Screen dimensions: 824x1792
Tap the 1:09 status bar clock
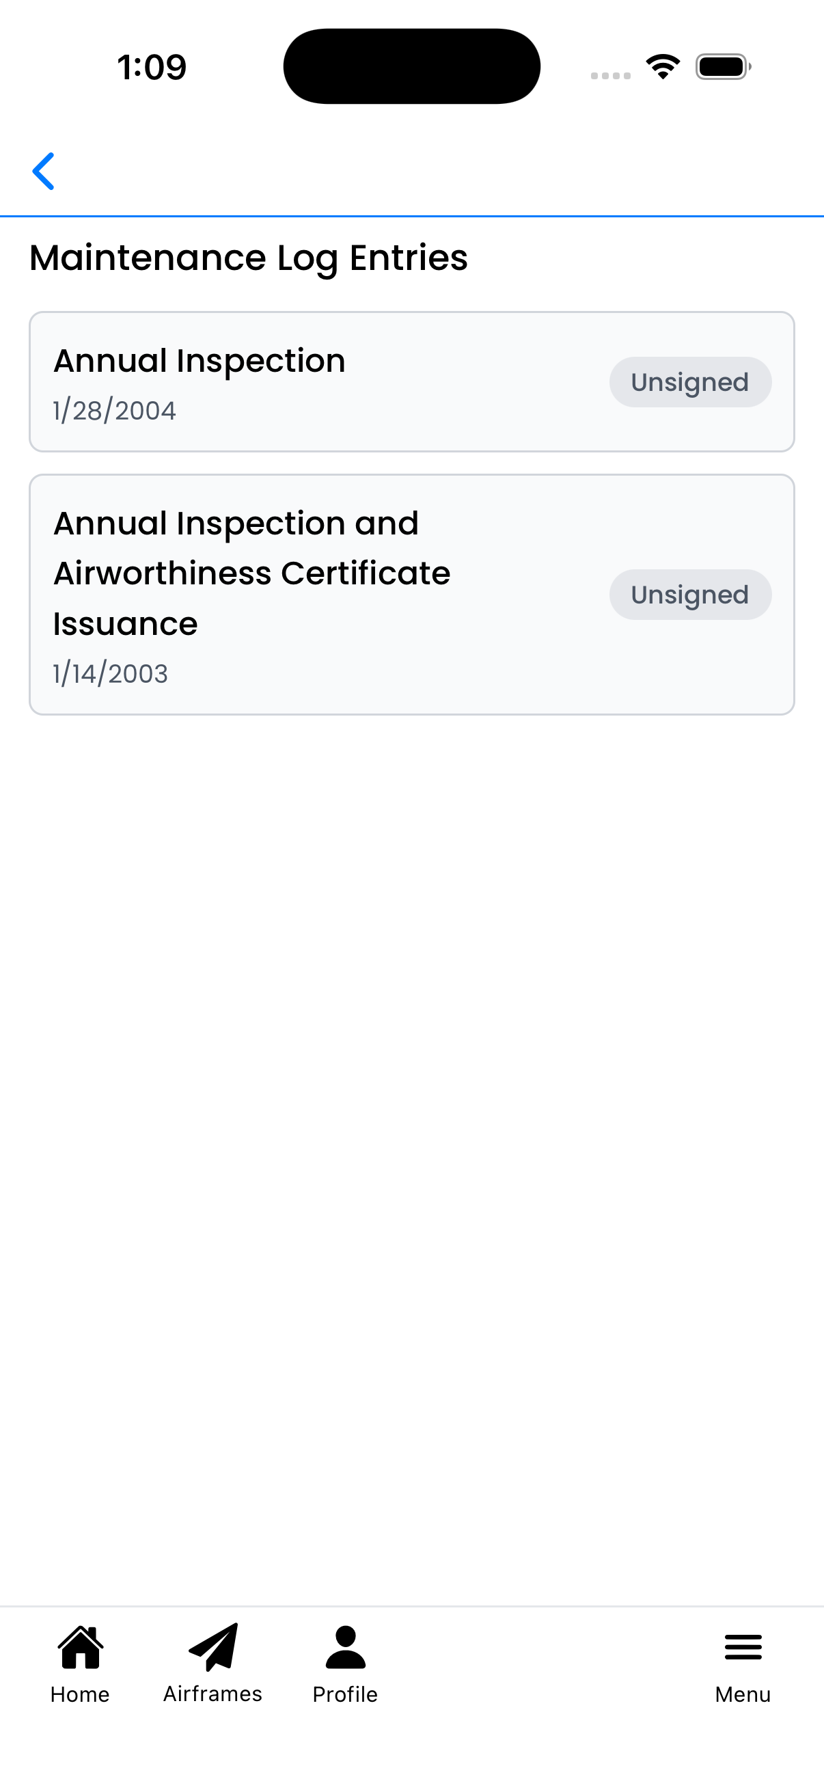click(152, 68)
